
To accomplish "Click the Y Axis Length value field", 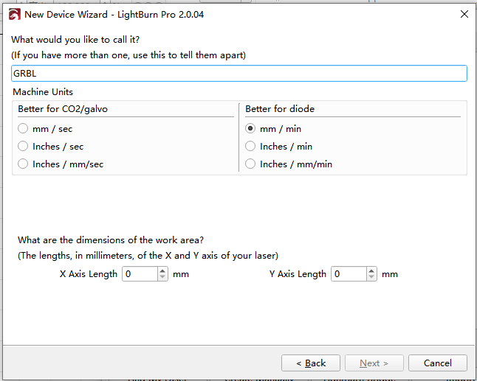I will click(349, 274).
